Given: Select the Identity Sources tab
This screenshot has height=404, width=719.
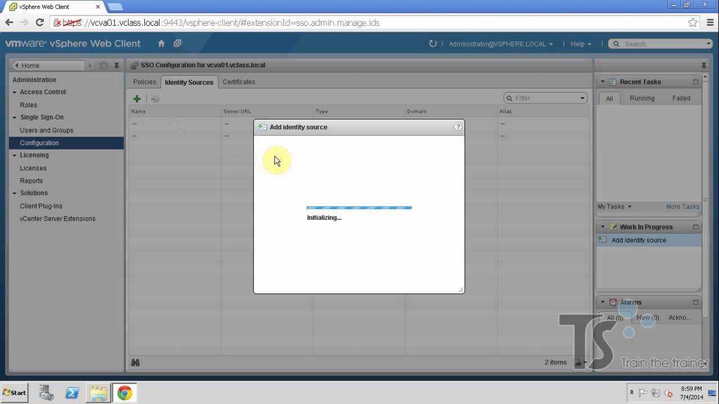Looking at the screenshot, I should pos(189,82).
